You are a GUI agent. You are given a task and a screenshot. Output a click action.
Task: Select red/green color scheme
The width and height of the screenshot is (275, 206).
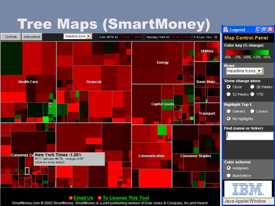pyautogui.click(x=228, y=168)
